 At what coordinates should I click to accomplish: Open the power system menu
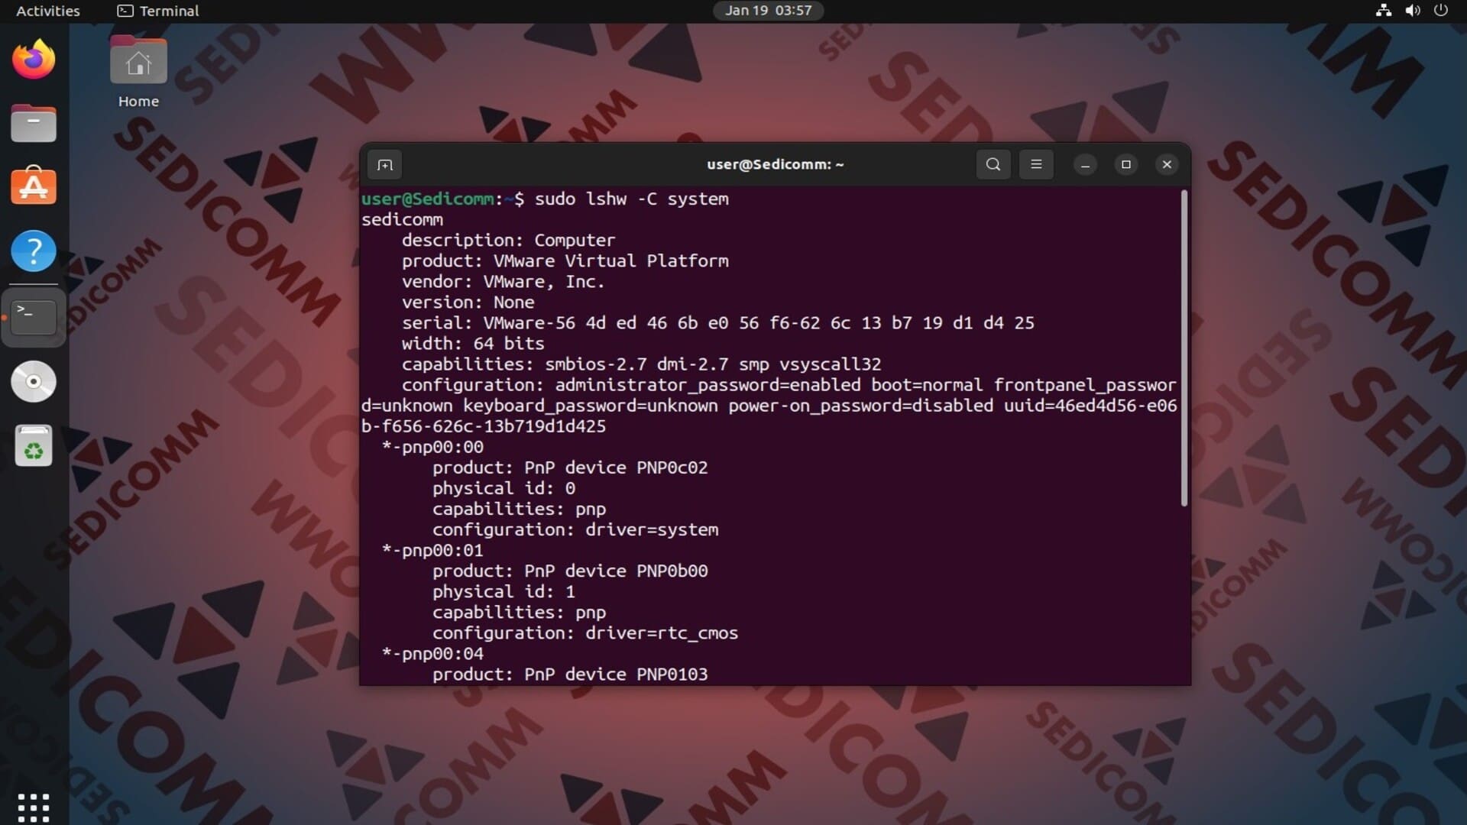pyautogui.click(x=1441, y=11)
